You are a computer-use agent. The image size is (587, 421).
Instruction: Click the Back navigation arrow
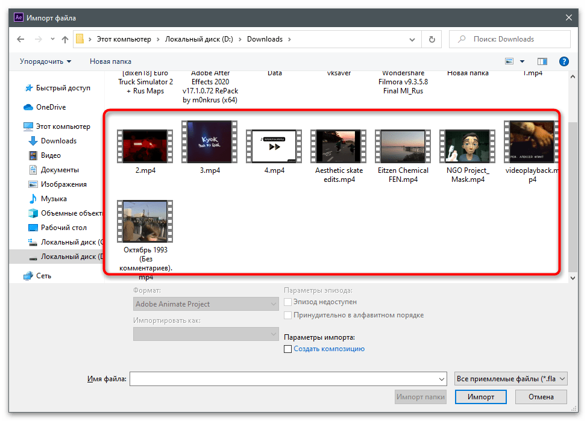click(x=20, y=39)
